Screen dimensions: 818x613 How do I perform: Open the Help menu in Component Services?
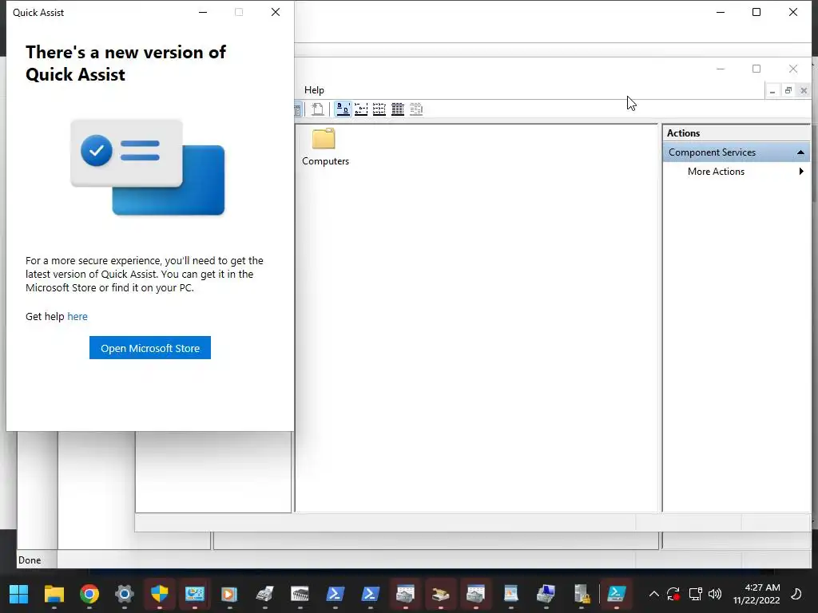[x=314, y=90]
